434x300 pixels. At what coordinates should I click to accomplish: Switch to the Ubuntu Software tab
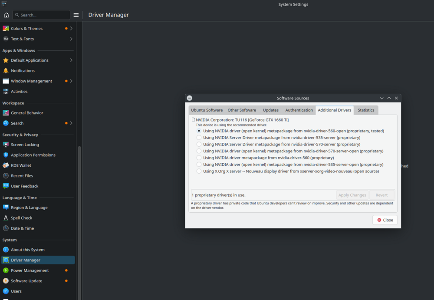[x=207, y=110]
